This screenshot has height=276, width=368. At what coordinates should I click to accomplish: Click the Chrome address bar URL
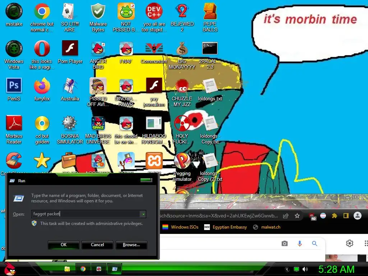pyautogui.click(x=219, y=216)
